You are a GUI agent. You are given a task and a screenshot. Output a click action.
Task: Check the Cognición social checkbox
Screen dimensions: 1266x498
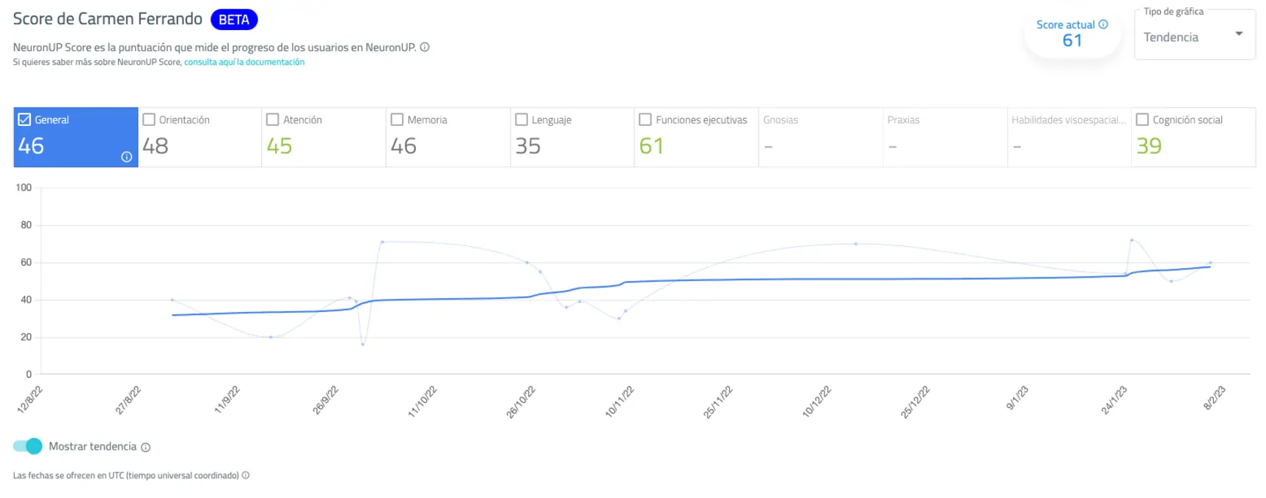coord(1142,118)
